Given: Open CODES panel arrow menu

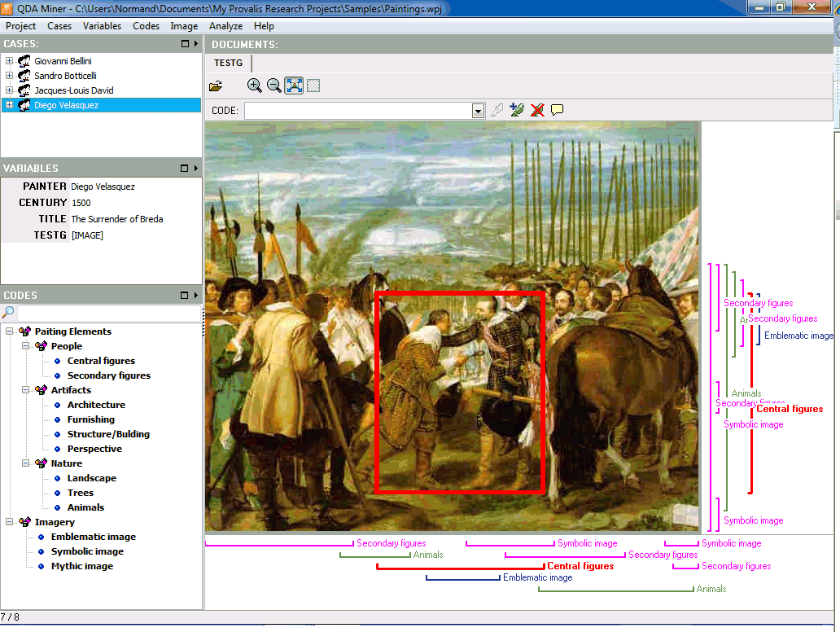Looking at the screenshot, I should click(196, 296).
